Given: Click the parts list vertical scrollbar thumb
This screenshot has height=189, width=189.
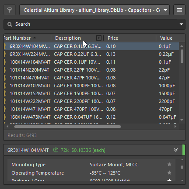Looking at the screenshot, I should click(182, 56).
